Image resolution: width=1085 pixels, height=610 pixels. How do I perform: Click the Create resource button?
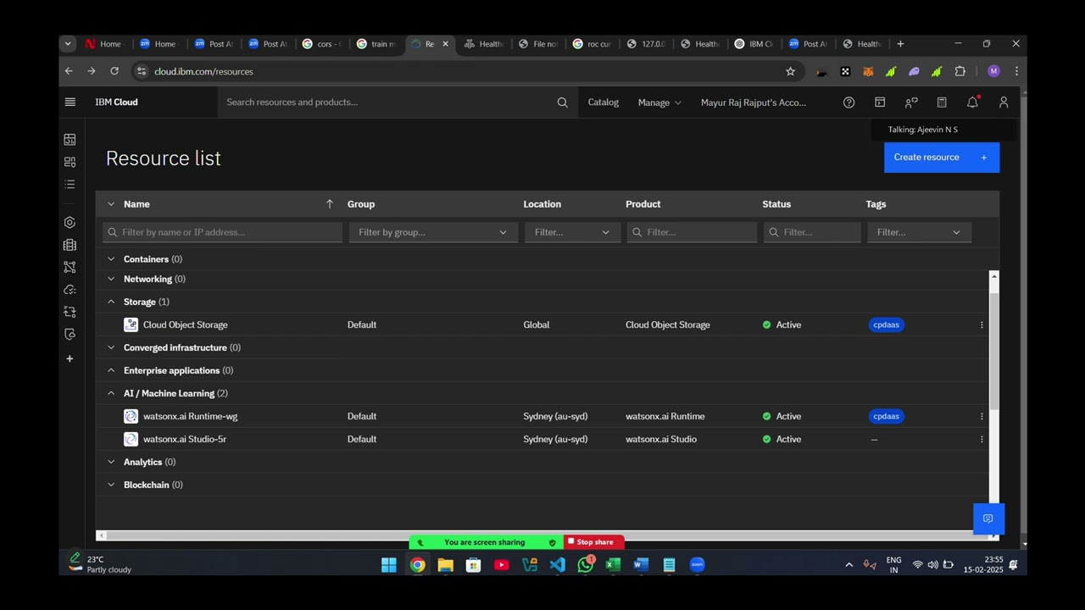[942, 158]
